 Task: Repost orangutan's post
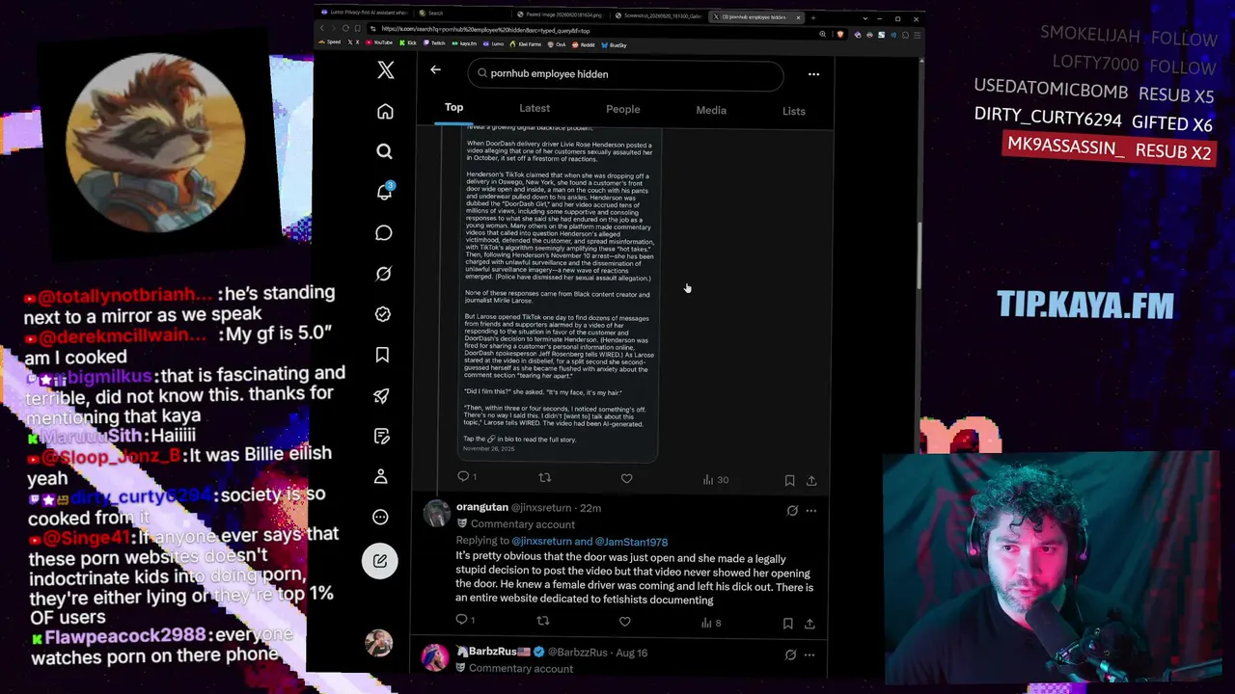[x=543, y=621]
